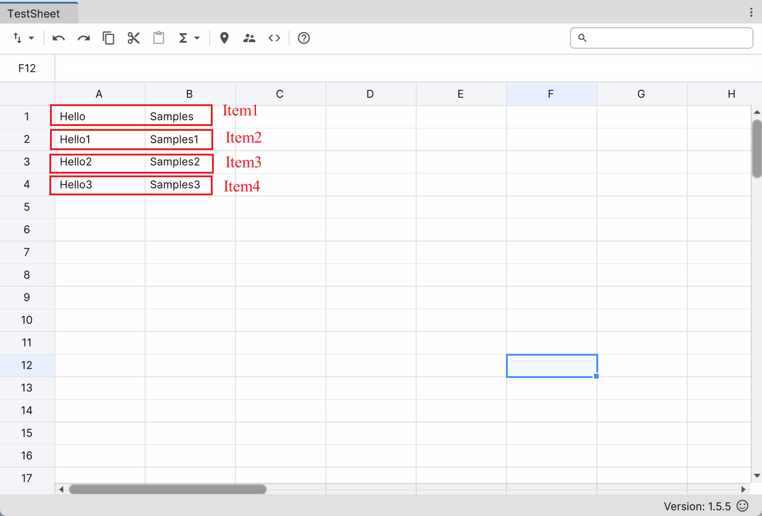762x516 pixels.
Task: Click cell containing Samples3
Action: coord(190,184)
